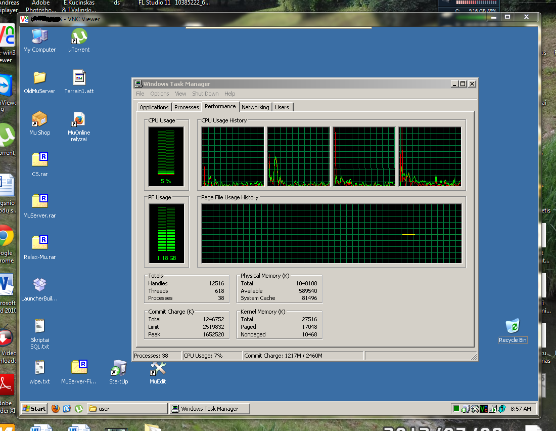Viewport: 556px width, 431px height.
Task: Click the Commit Charge Limit value 2519832
Action: pyautogui.click(x=213, y=327)
